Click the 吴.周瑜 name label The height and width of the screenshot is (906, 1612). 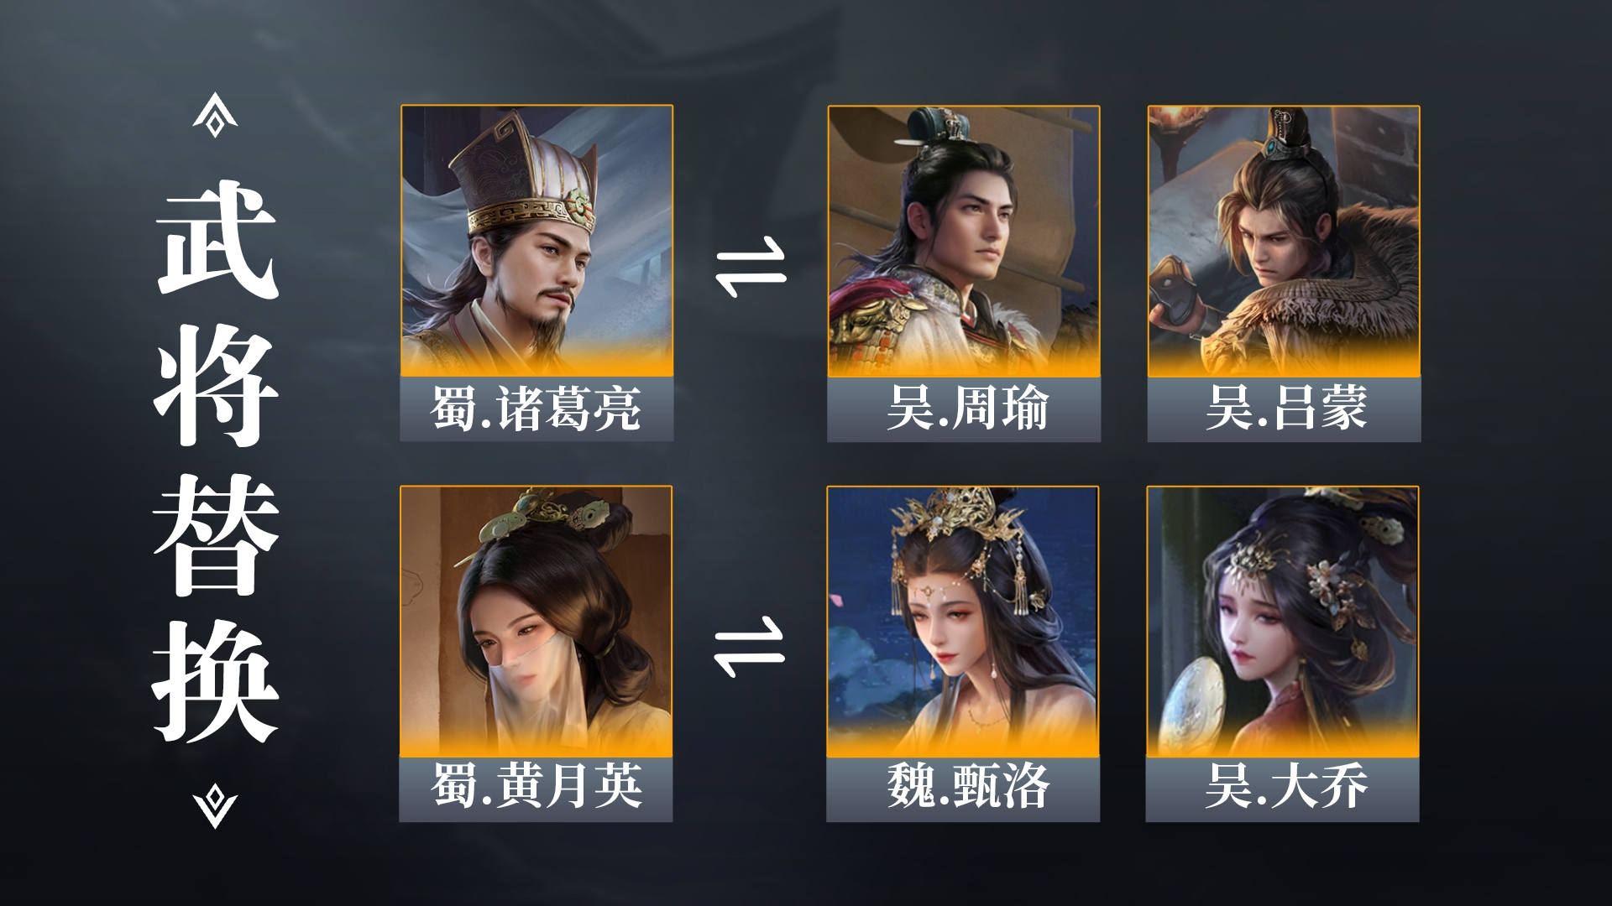click(964, 409)
